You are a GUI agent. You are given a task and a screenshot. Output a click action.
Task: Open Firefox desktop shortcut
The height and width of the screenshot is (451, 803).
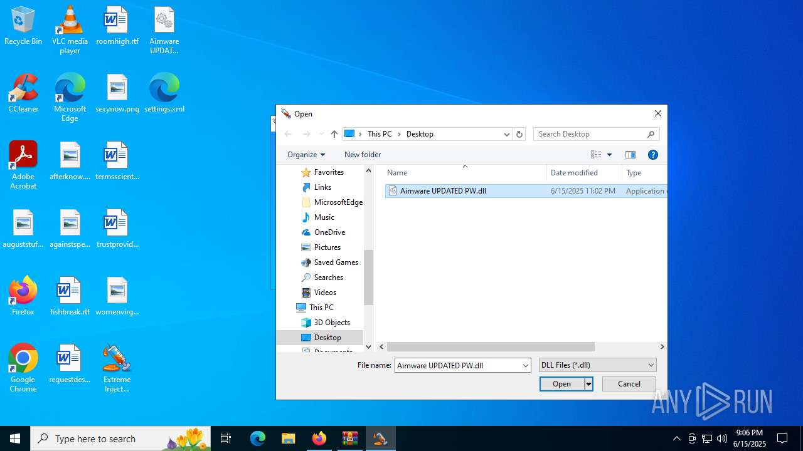coord(23,296)
